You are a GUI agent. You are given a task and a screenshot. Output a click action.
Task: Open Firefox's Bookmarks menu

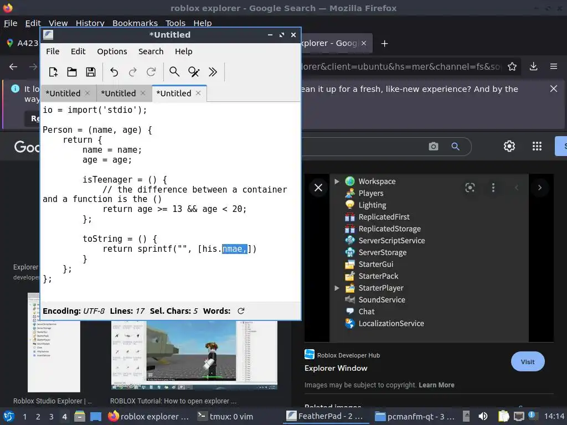tap(135, 23)
